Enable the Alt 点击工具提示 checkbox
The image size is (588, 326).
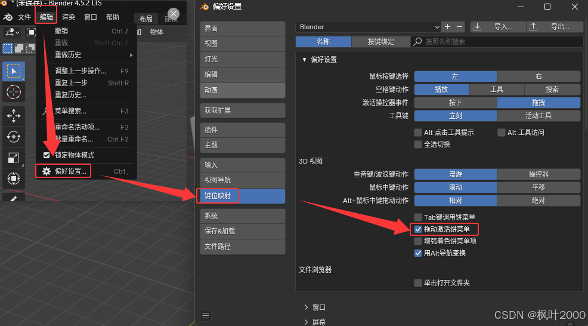tap(418, 132)
